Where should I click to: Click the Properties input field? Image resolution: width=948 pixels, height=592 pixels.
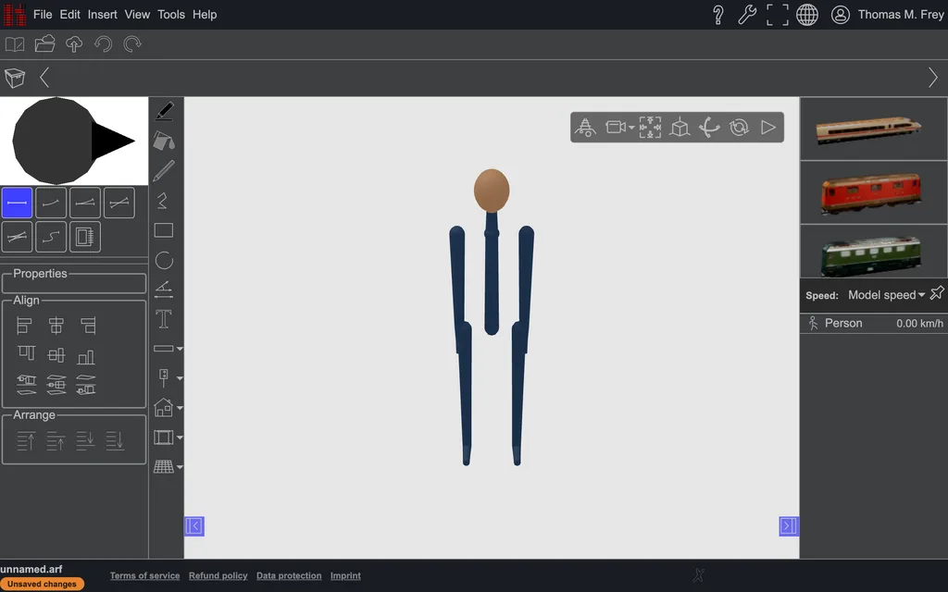coord(74,285)
